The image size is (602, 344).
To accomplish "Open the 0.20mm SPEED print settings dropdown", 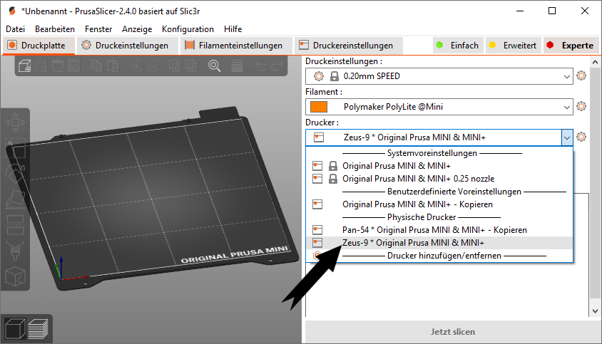I will tap(439, 76).
